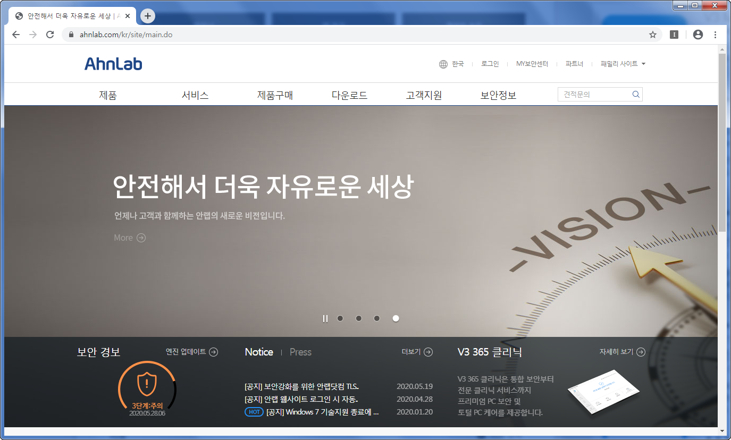Click the globe language icon
Viewport: 731px width, 440px height.
pyautogui.click(x=443, y=64)
